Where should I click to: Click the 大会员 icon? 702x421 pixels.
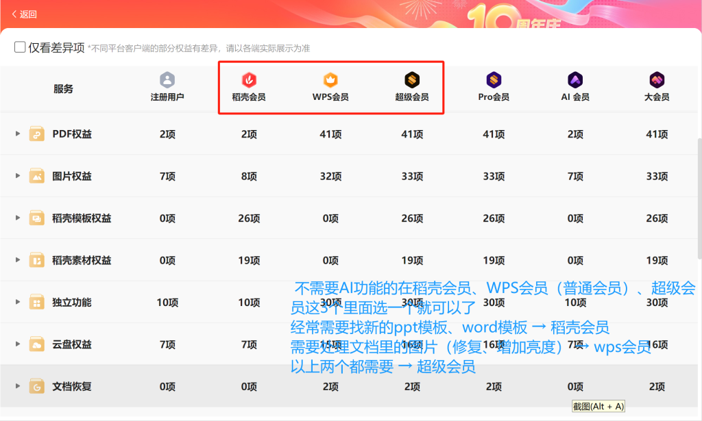tap(657, 80)
